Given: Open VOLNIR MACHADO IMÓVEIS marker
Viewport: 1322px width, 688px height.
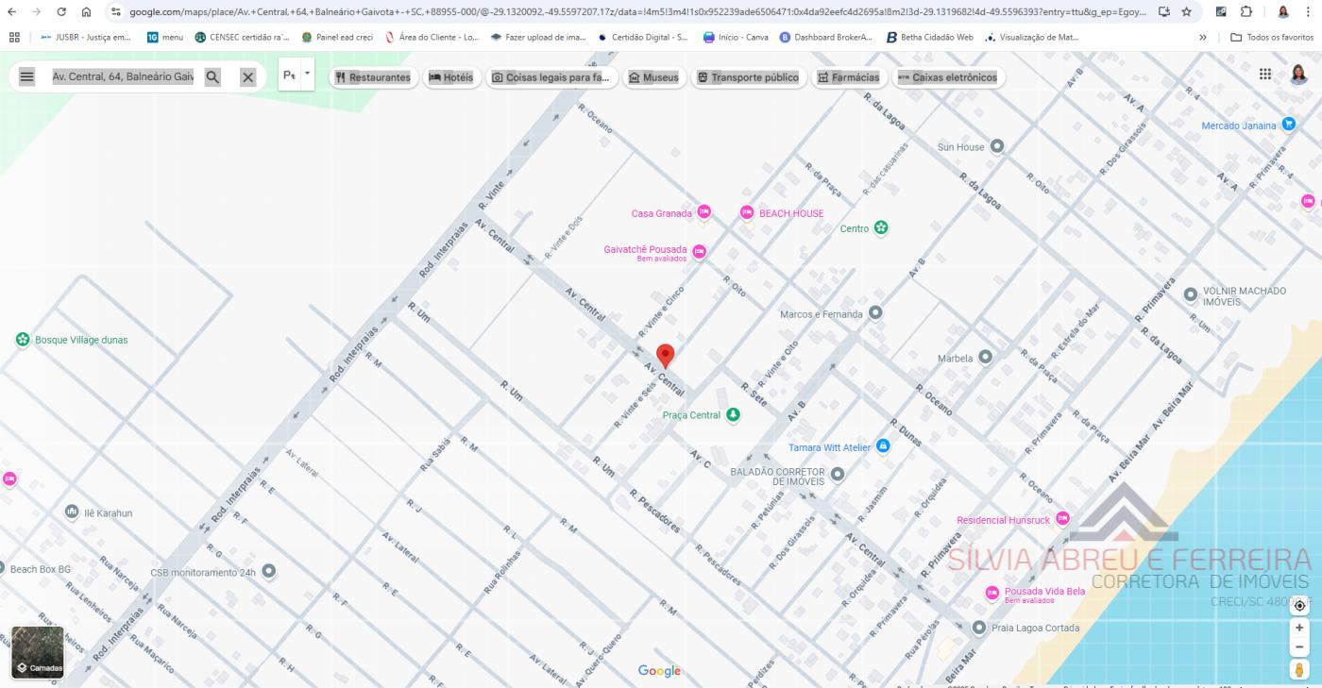Looking at the screenshot, I should pos(1190,294).
